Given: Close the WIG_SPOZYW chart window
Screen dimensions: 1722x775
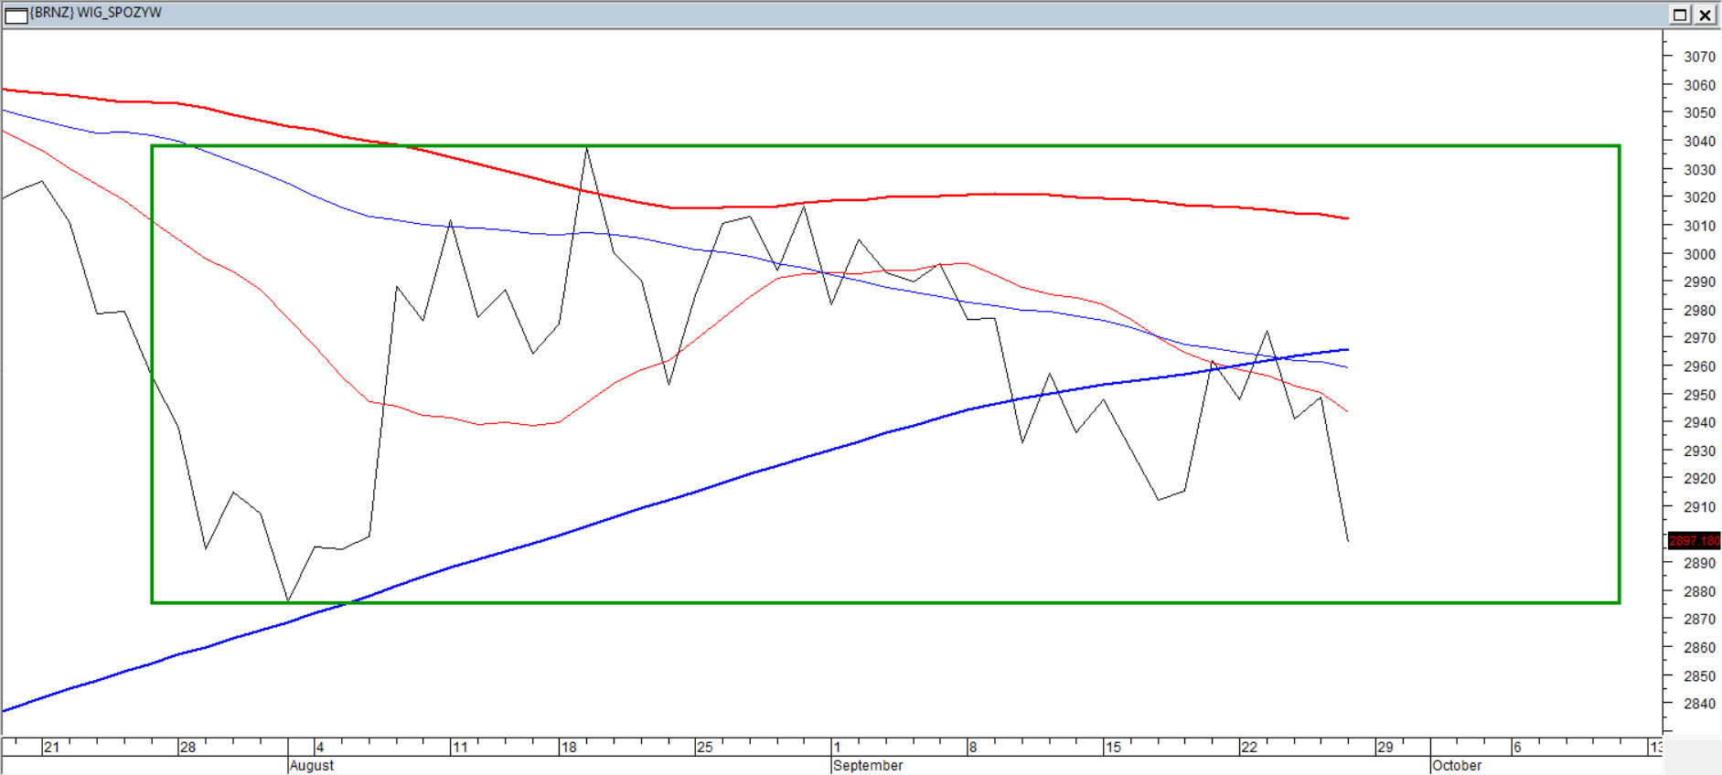Looking at the screenshot, I should pos(1706,15).
